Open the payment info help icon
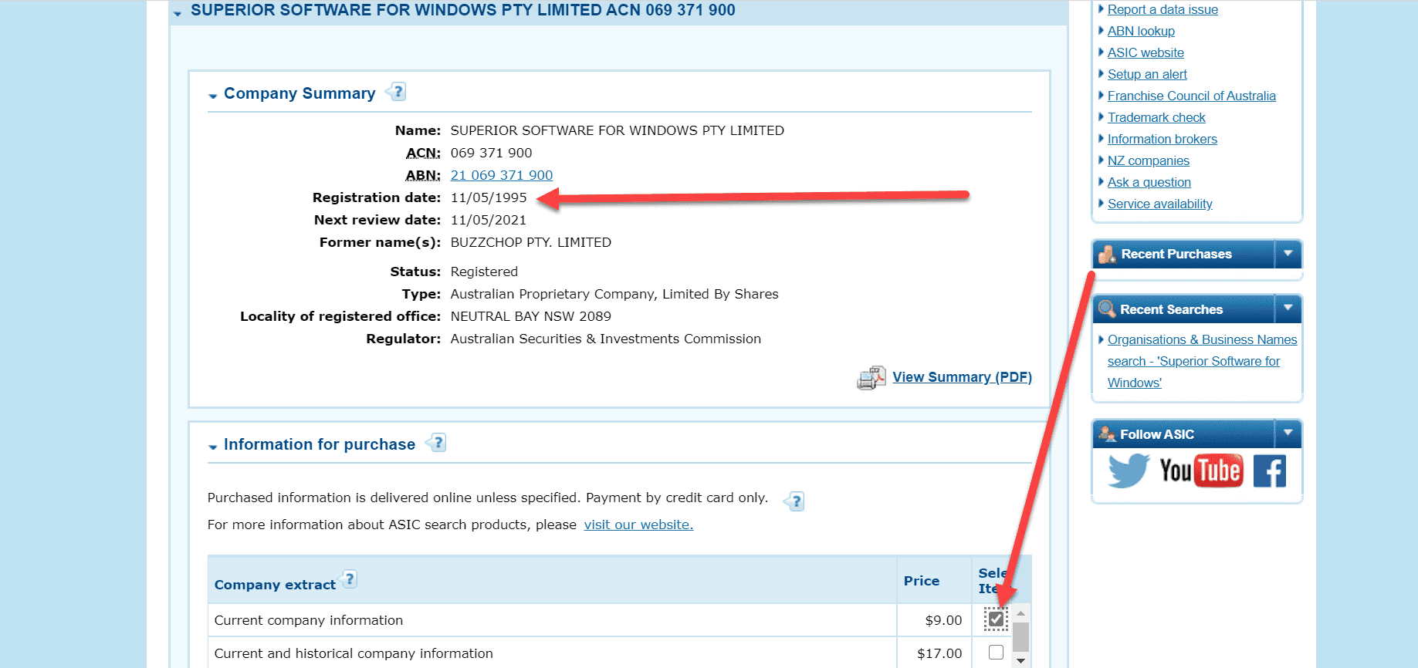The image size is (1418, 668). (795, 501)
